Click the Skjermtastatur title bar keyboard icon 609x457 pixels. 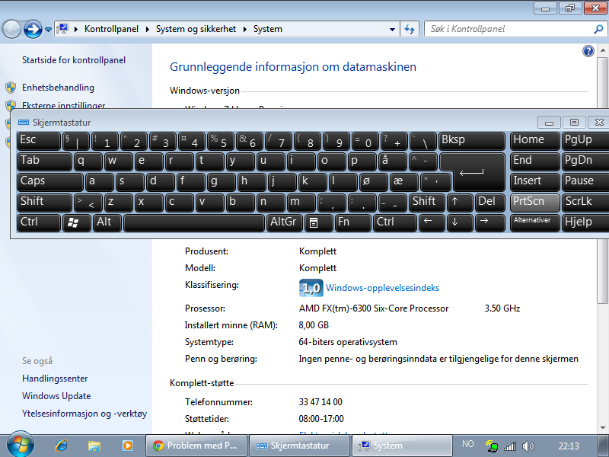click(24, 123)
